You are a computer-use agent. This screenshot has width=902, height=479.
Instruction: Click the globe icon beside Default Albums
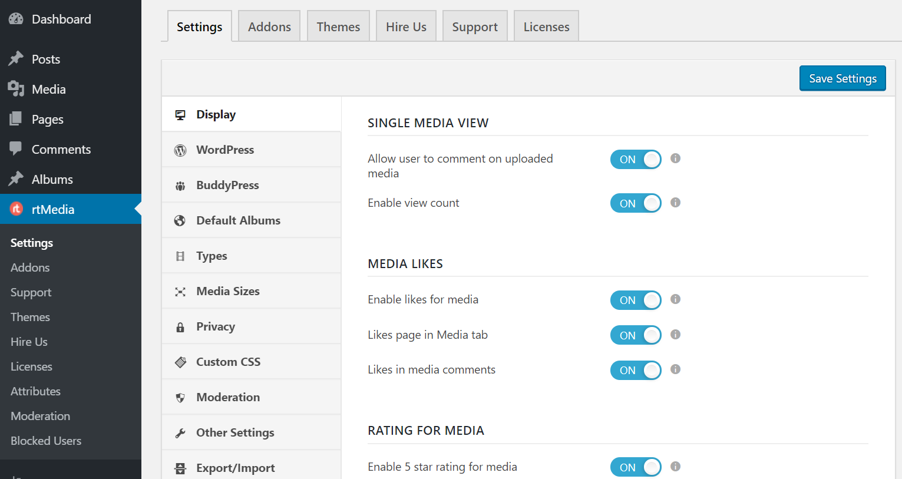180,220
